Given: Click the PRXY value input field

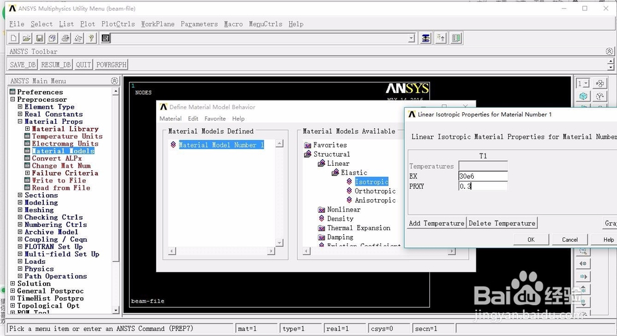Looking at the screenshot, I should tap(483, 186).
